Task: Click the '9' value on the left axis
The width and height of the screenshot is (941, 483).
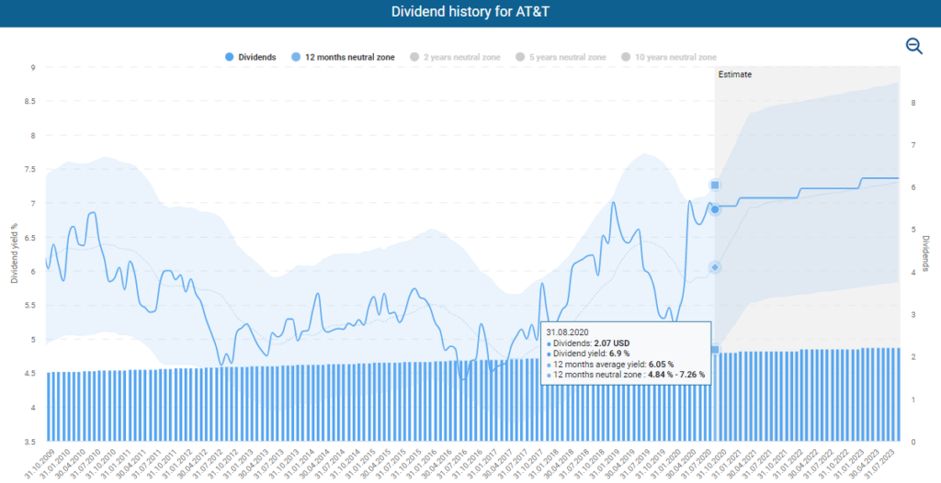Action: click(x=33, y=68)
